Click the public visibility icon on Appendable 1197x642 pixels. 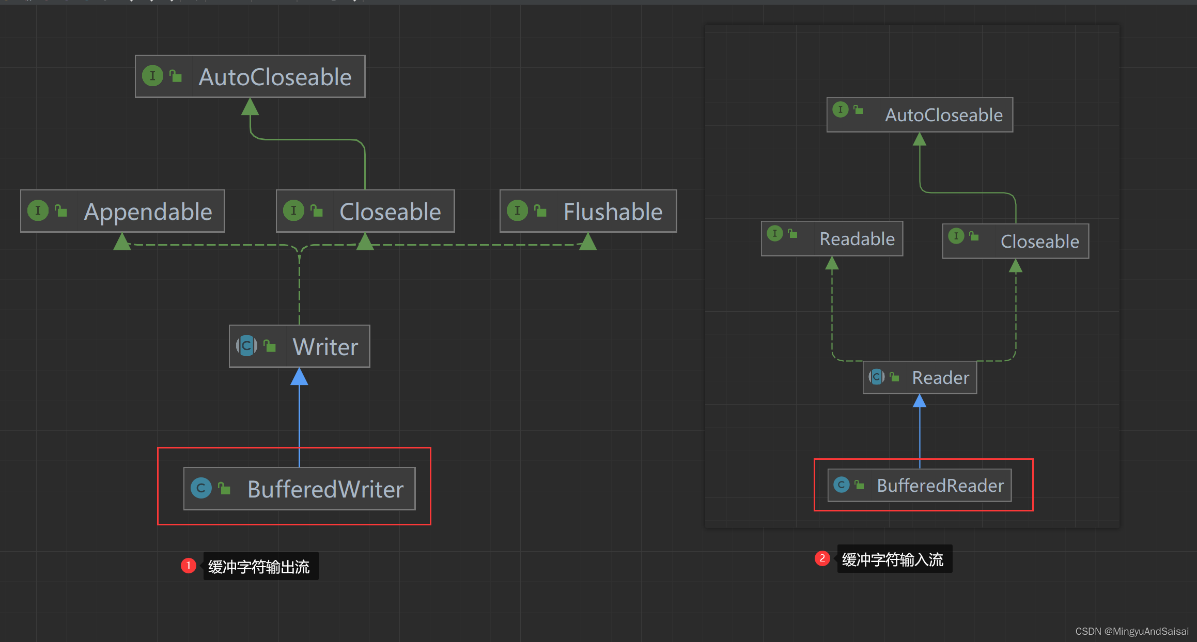click(x=61, y=210)
